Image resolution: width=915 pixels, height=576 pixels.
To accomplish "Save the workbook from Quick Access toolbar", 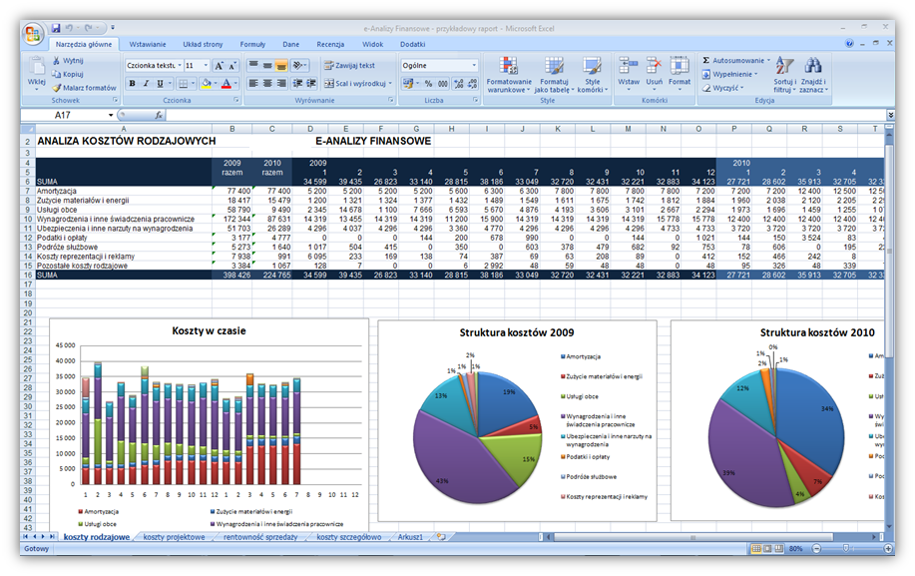I will point(56,28).
